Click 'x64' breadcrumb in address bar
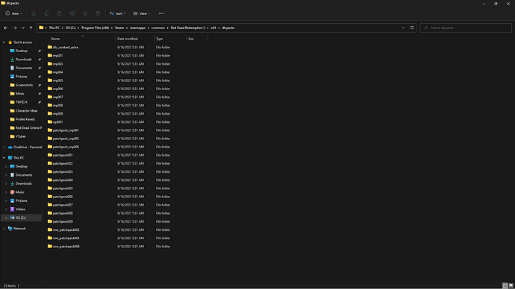This screenshot has height=289, width=515. pos(213,28)
